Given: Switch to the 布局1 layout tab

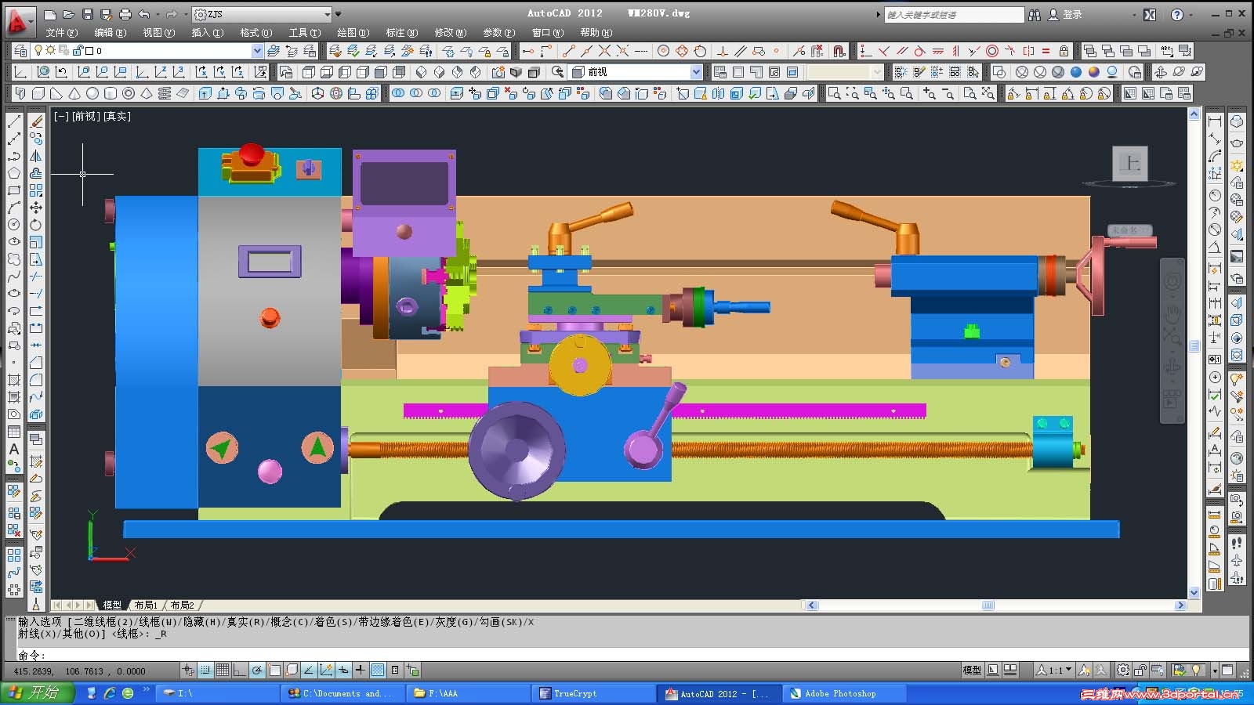Looking at the screenshot, I should 146,606.
